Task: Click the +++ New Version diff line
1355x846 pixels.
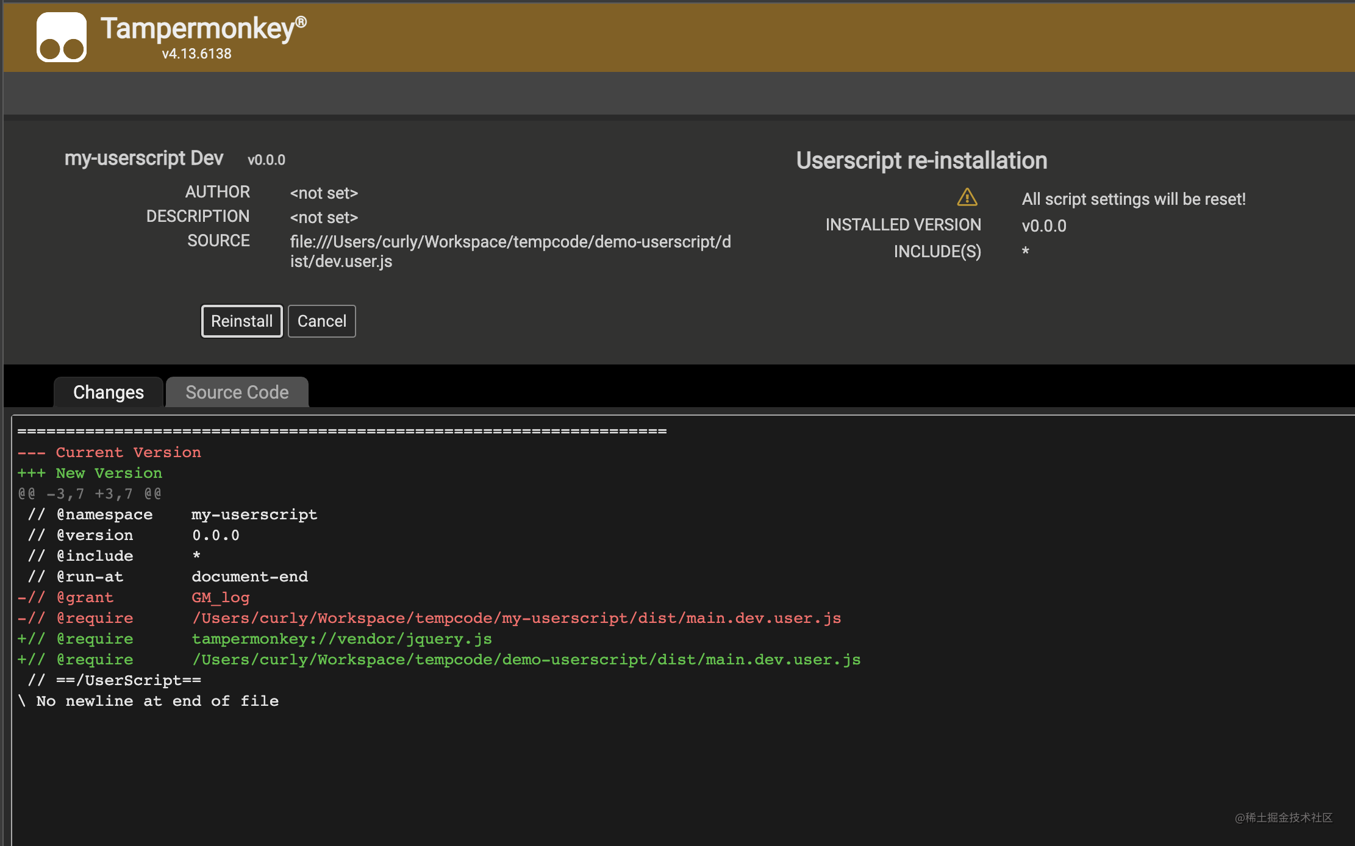Action: tap(90, 473)
